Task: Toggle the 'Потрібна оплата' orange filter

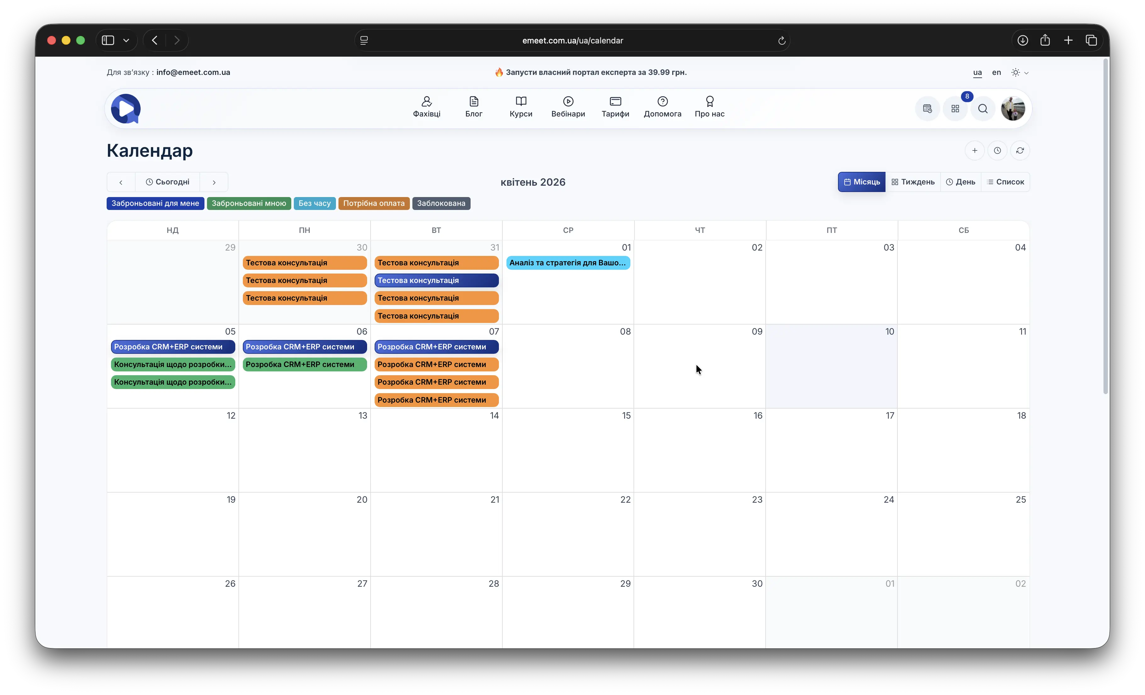Action: (374, 203)
